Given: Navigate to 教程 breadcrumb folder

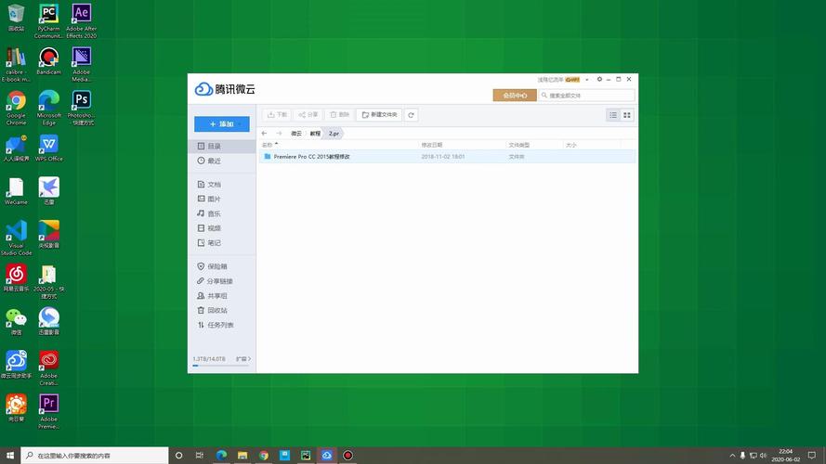Looking at the screenshot, I should click(x=315, y=134).
